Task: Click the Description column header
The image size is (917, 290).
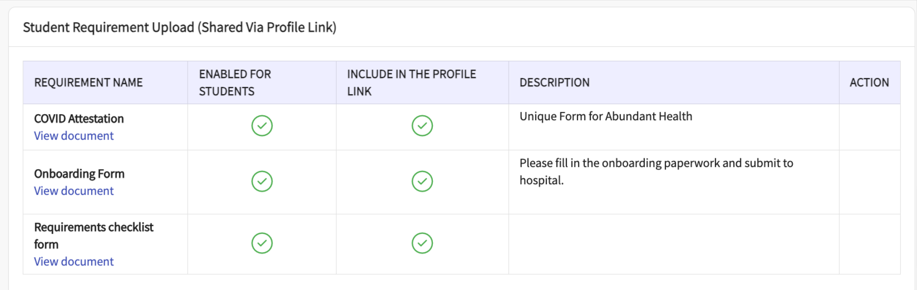Action: (554, 83)
